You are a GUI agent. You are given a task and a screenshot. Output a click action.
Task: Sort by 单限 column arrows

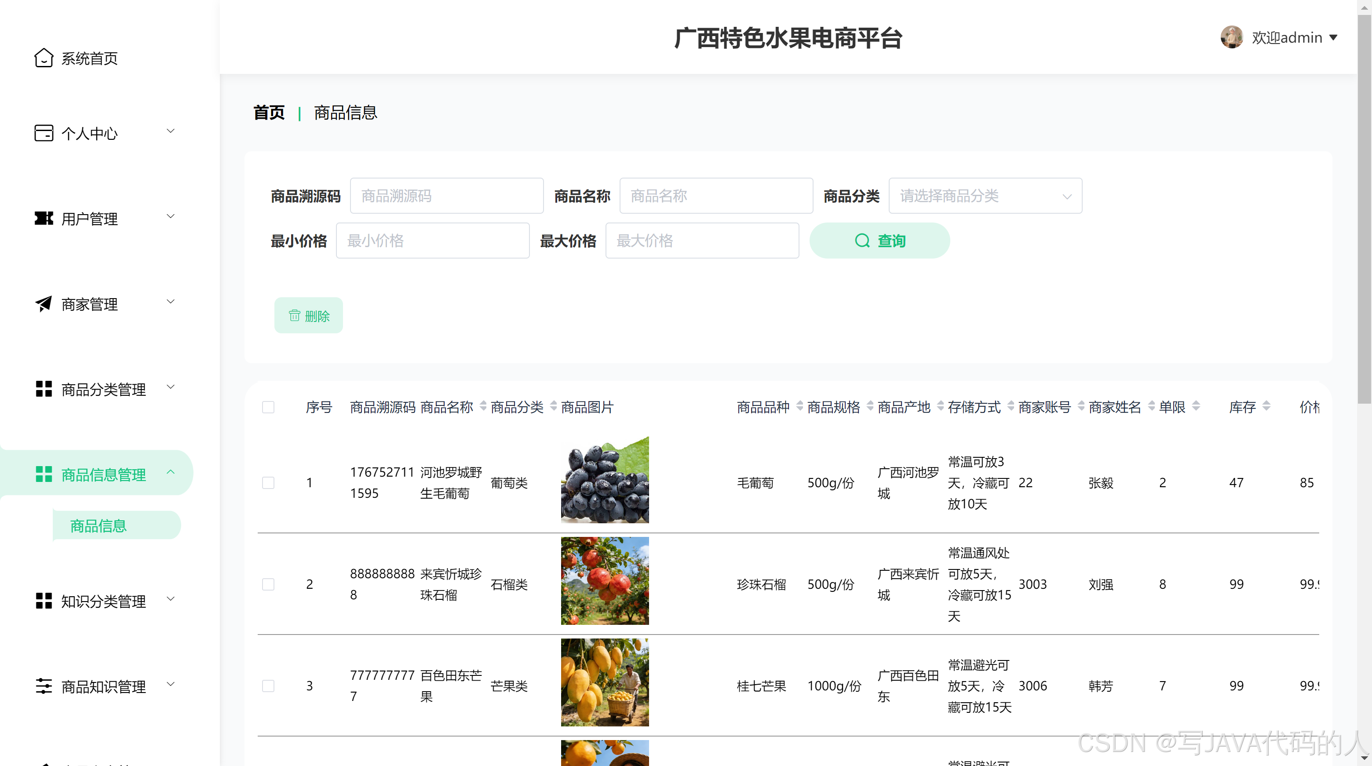click(x=1196, y=406)
